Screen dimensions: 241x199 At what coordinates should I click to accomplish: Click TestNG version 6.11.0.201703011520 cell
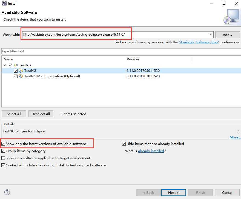pos(143,71)
